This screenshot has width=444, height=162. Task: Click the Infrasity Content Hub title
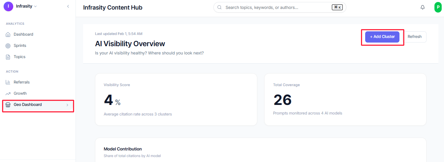point(113,8)
